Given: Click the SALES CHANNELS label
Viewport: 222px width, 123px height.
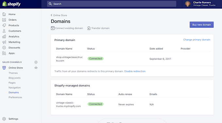Looking at the screenshot, I should click(12, 62).
